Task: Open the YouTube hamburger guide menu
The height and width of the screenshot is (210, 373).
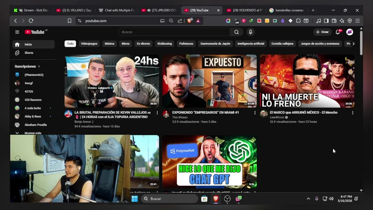Action: click(17, 32)
